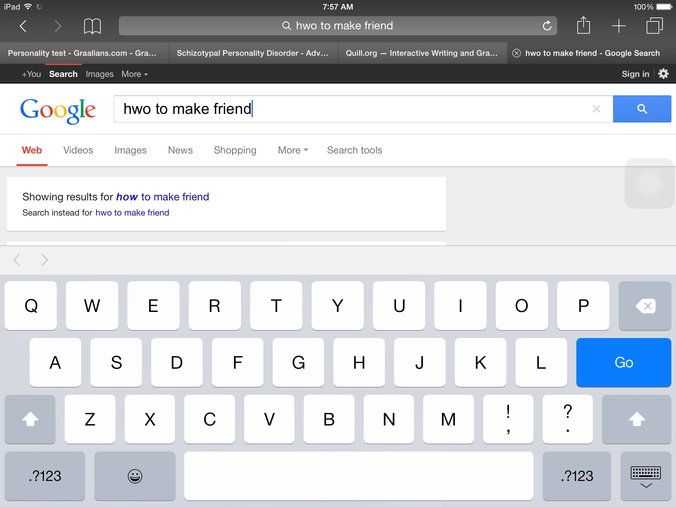Open Google settings gear icon
The width and height of the screenshot is (676, 507).
[663, 74]
